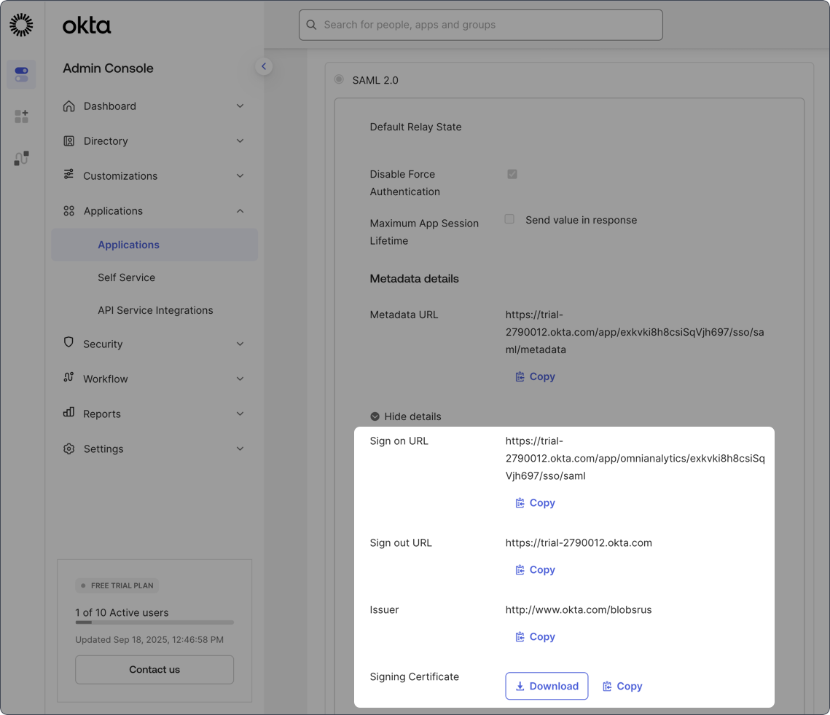Collapse the Applications section chevron

(x=240, y=211)
